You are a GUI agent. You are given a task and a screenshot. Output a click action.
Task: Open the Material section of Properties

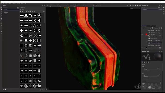pos(148,62)
